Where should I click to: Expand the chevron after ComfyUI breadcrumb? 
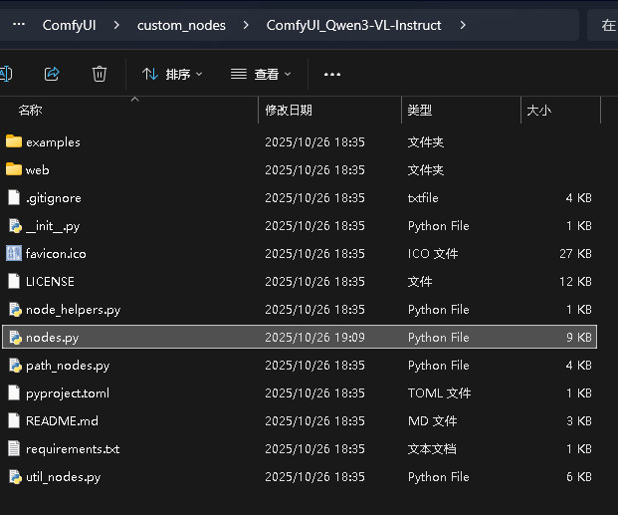tap(116, 25)
